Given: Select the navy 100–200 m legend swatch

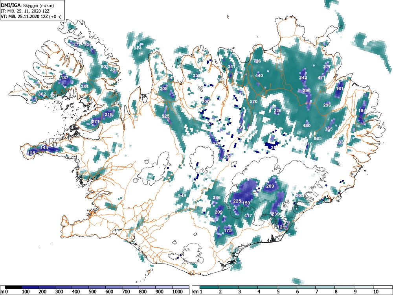Looking at the screenshot, I should 30,287.
